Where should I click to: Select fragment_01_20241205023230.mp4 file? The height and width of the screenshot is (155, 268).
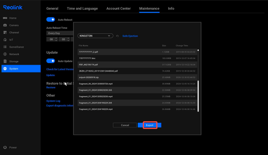click(x=137, y=96)
